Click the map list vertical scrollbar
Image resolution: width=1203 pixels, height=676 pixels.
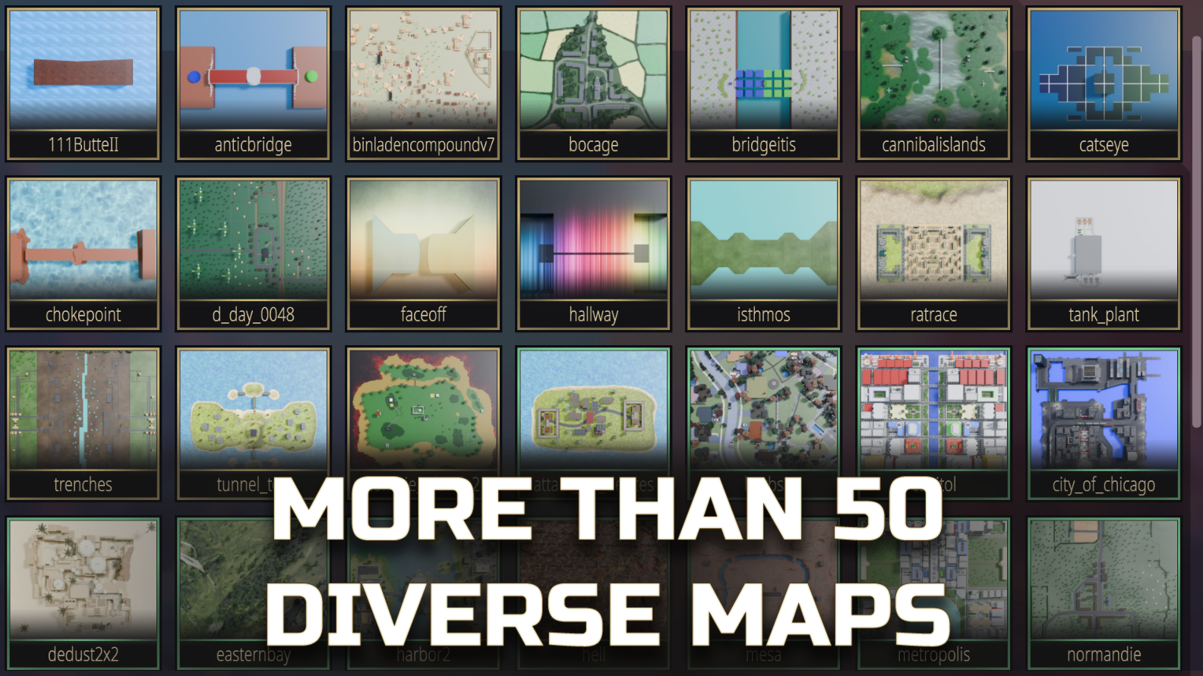[x=1197, y=228]
